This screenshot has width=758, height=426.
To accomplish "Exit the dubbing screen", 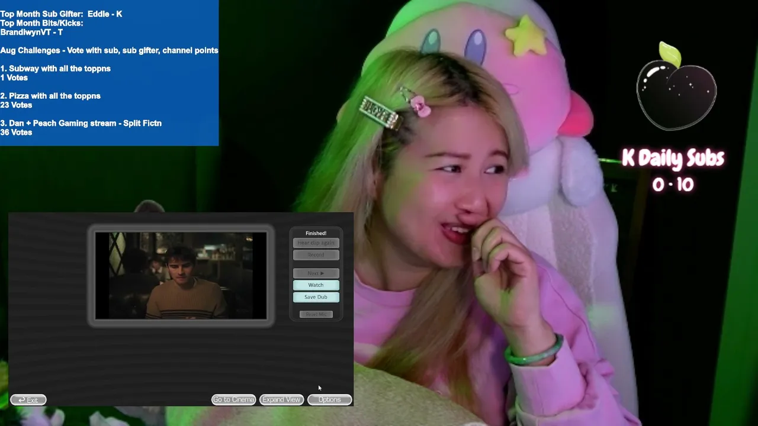I will [28, 400].
